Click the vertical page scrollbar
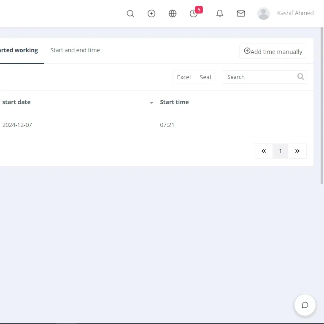 click(322, 105)
